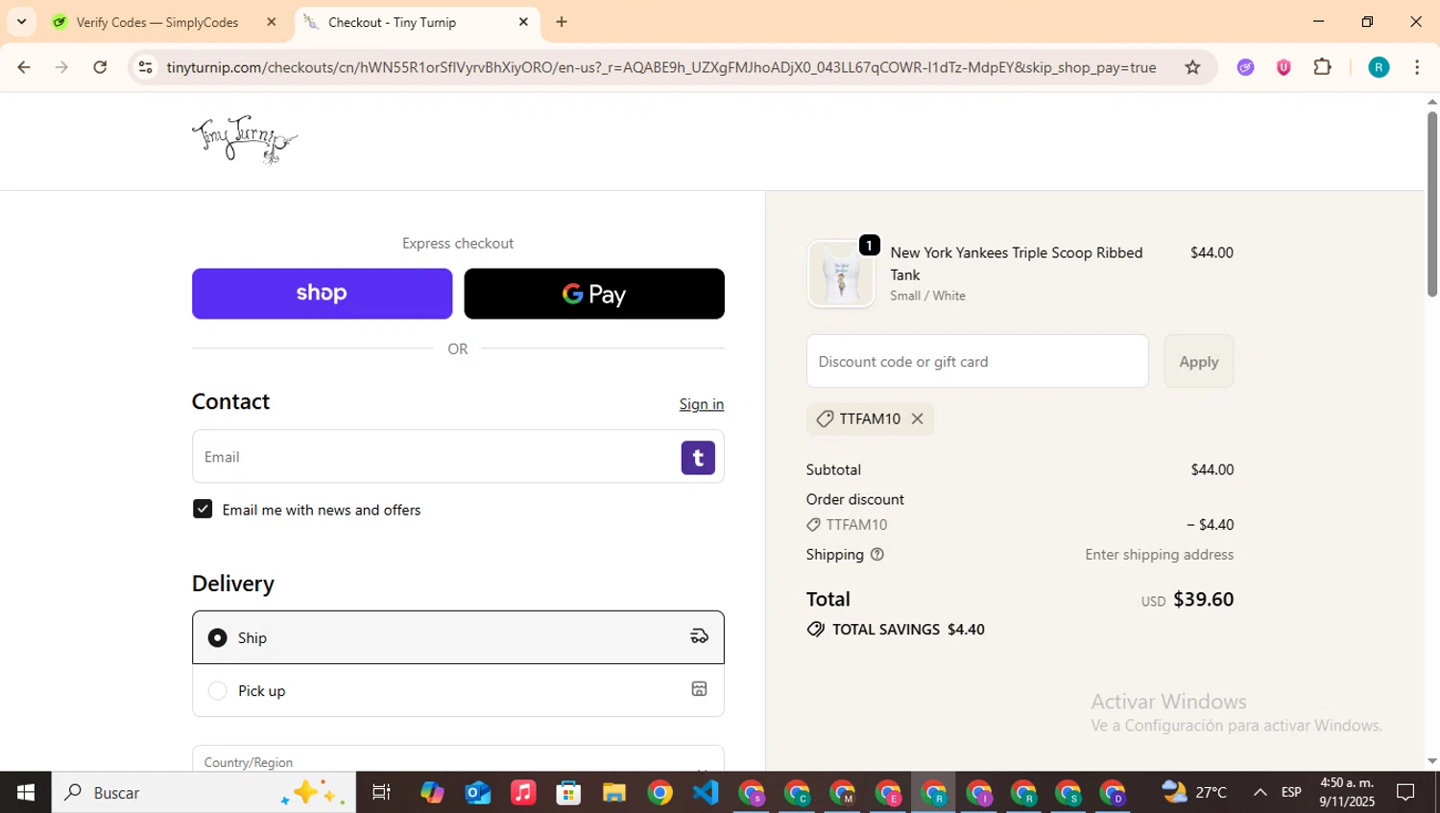Go back to previous page
This screenshot has height=813, width=1440.
coord(24,67)
